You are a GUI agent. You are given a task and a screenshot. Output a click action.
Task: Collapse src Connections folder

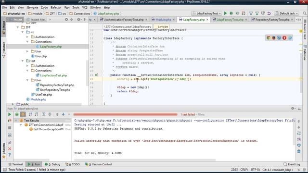click(x=27, y=42)
